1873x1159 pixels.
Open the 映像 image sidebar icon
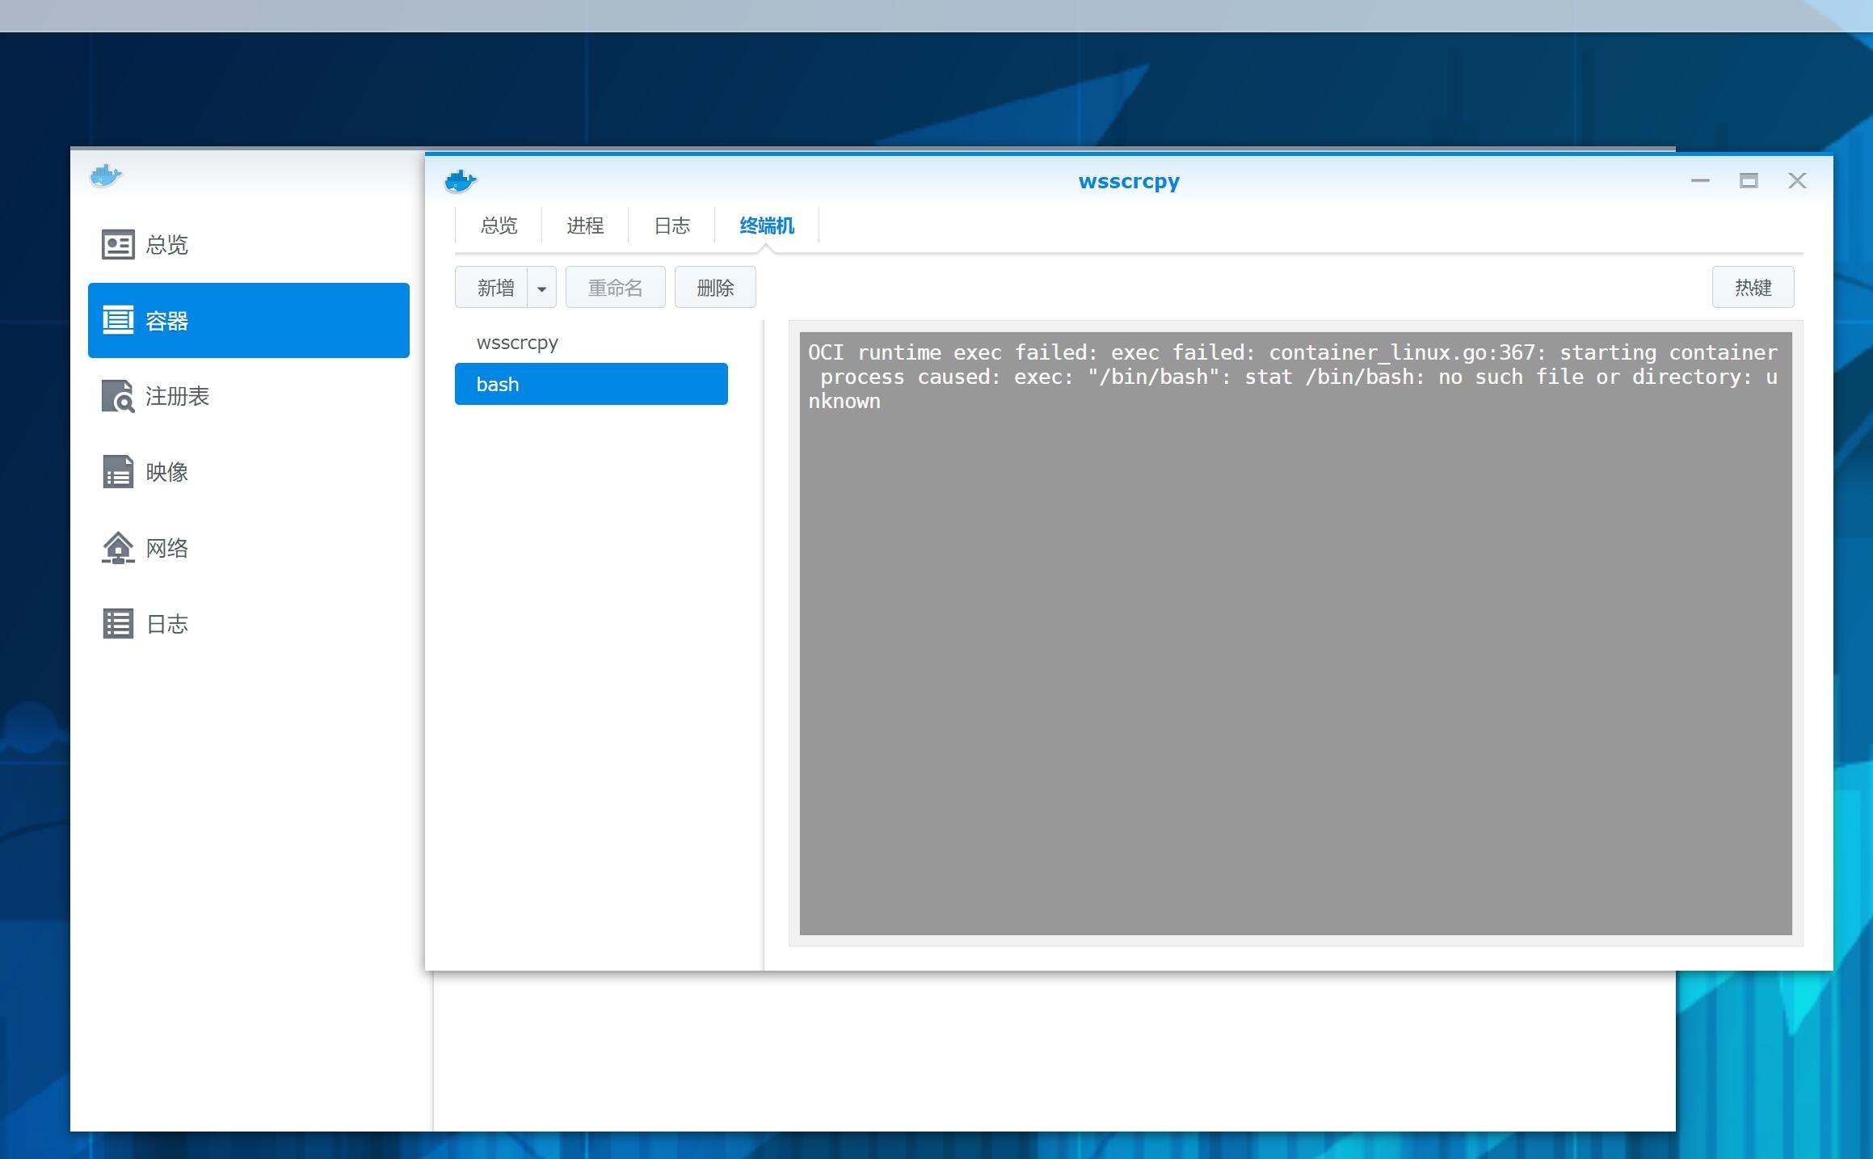(x=118, y=471)
